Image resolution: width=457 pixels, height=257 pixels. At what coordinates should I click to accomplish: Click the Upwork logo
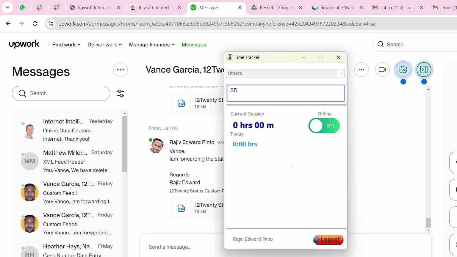point(24,44)
